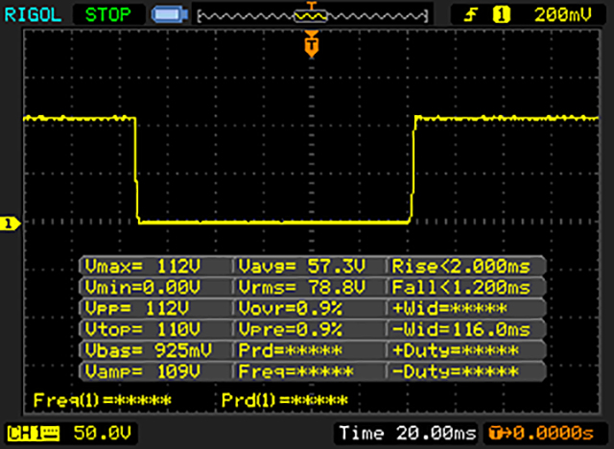Click the Vovr=0.9% measurement
The height and width of the screenshot is (449, 614).
point(290,309)
